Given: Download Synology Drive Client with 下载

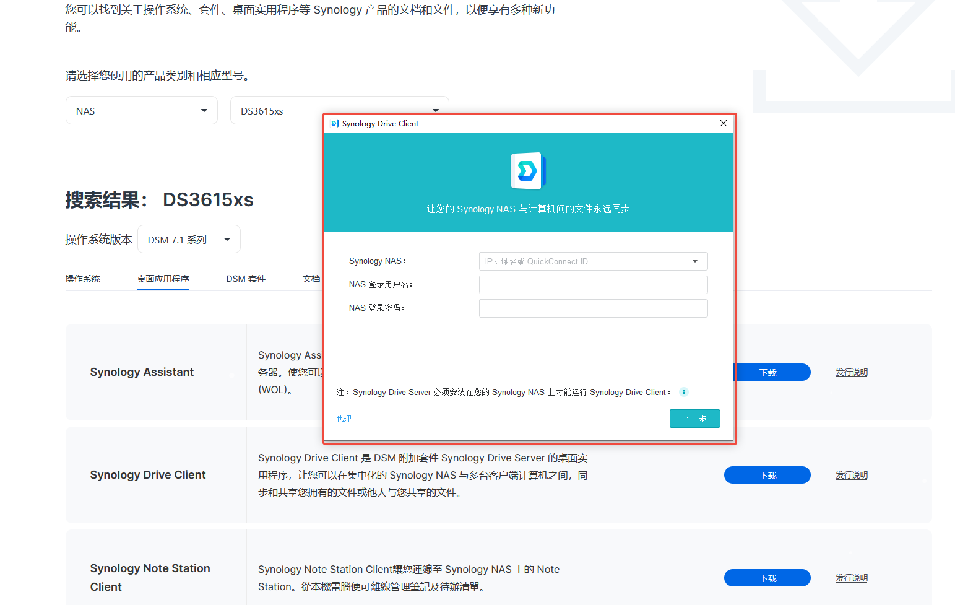Looking at the screenshot, I should (x=767, y=475).
